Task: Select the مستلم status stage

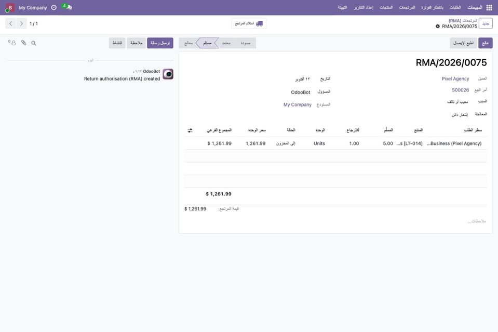Action: pos(207,43)
